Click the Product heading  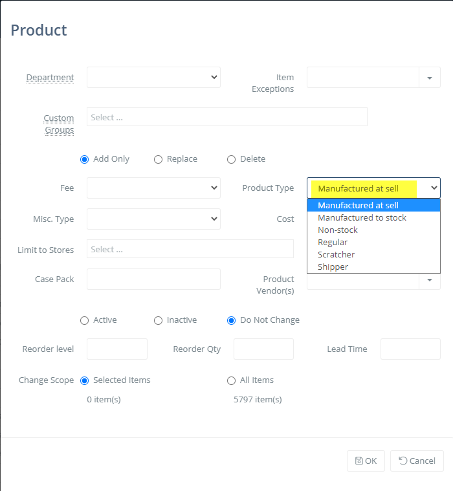pyautogui.click(x=39, y=30)
